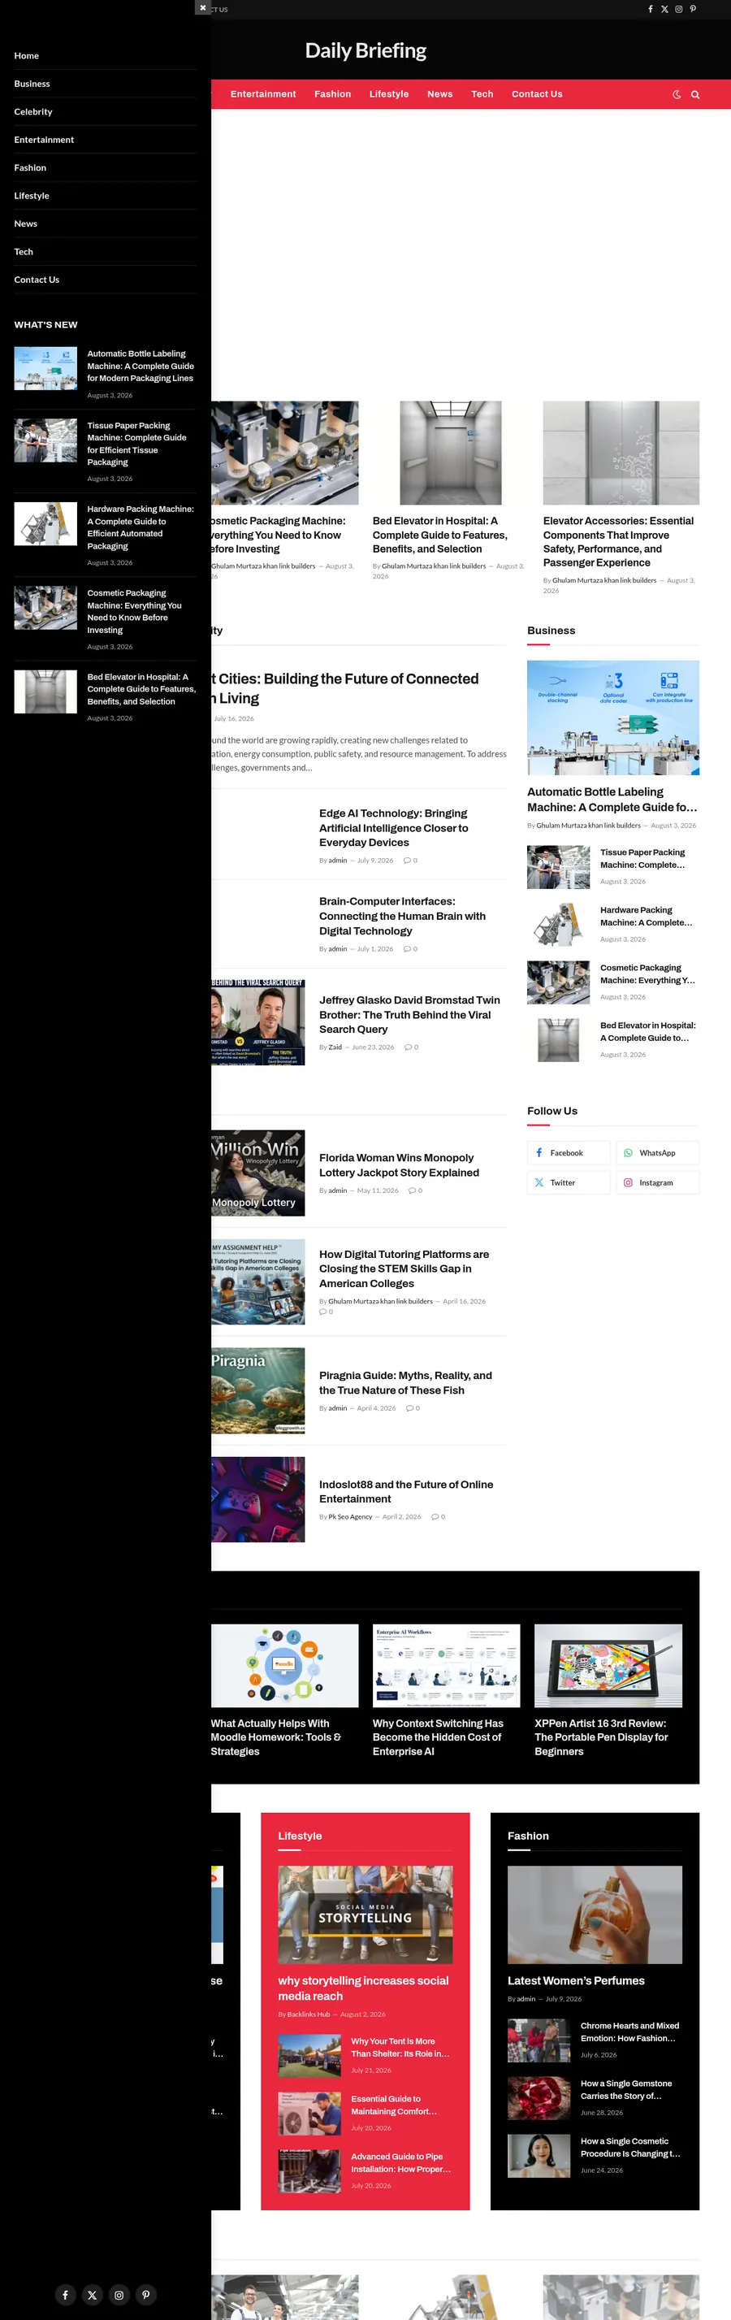Screen dimensions: 731x2320
Task: Open Advanced Guide to Pipe Installation post
Action: (400, 2162)
